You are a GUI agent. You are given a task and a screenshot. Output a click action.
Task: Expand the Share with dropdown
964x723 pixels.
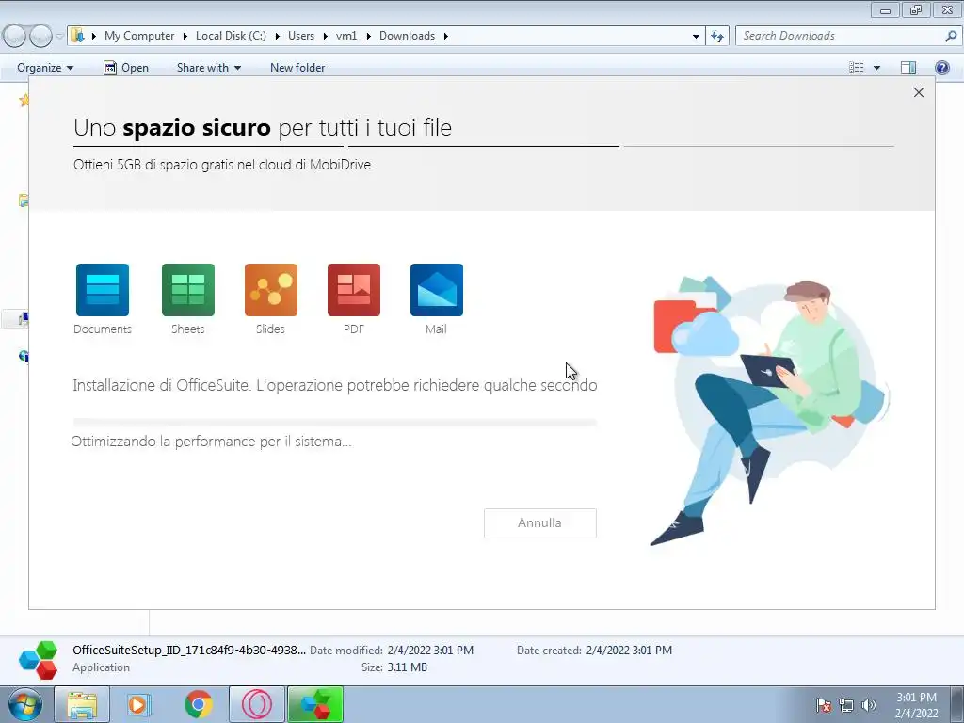tap(208, 68)
